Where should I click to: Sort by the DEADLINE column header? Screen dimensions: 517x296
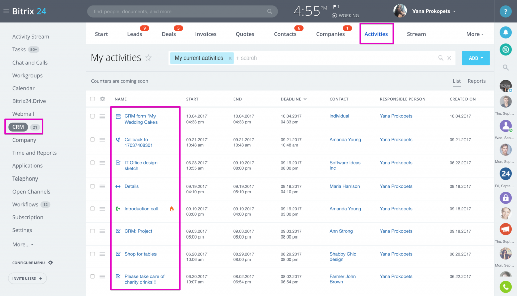(293, 99)
